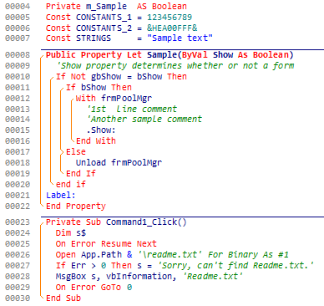Image resolution: width=324 pixels, height=306 pixels.
Task: Click the .Show: statement
Action: pyautogui.click(x=101, y=130)
